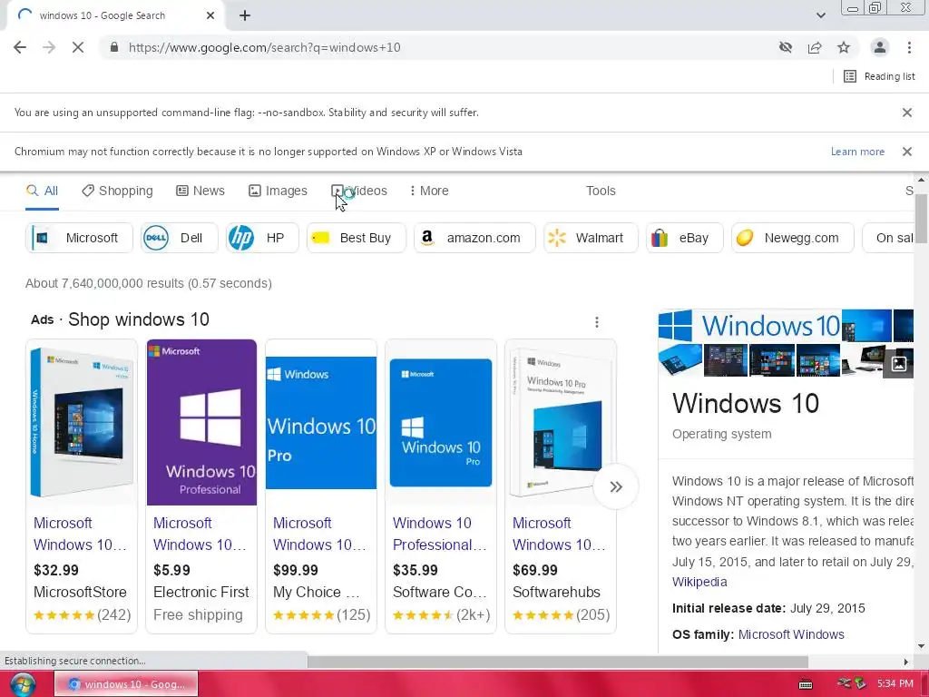Click the Windows 10 logo banner image

[748, 326]
